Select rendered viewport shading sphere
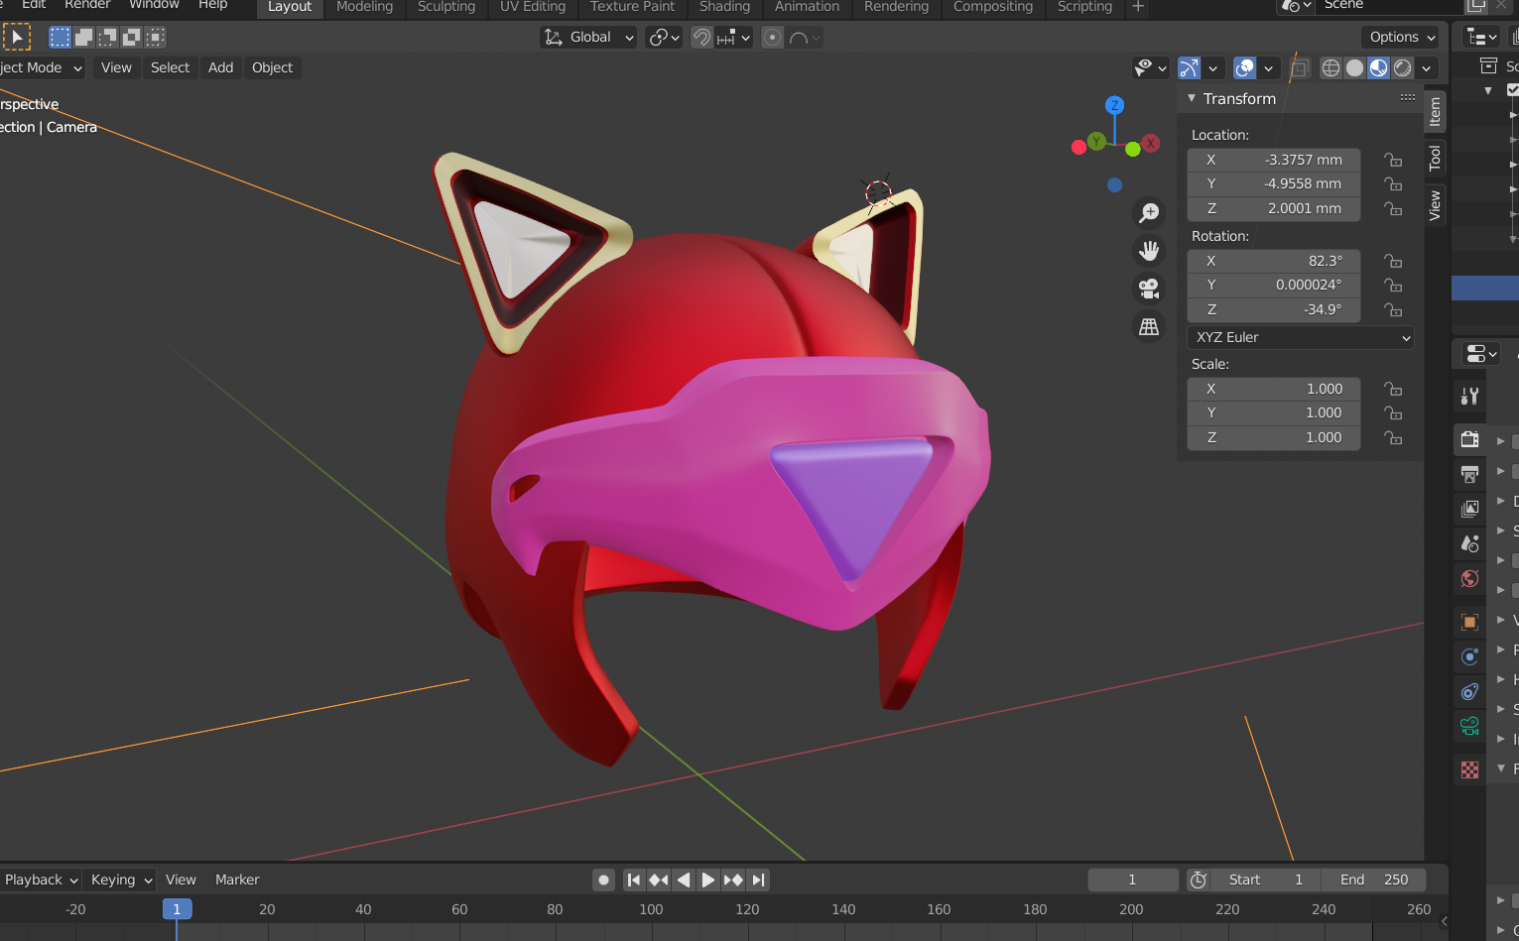Image resolution: width=1519 pixels, height=941 pixels. tap(1402, 67)
